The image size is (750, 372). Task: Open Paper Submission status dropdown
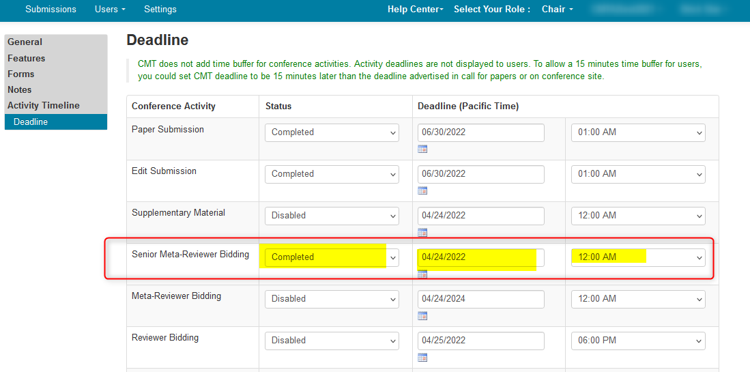[332, 132]
